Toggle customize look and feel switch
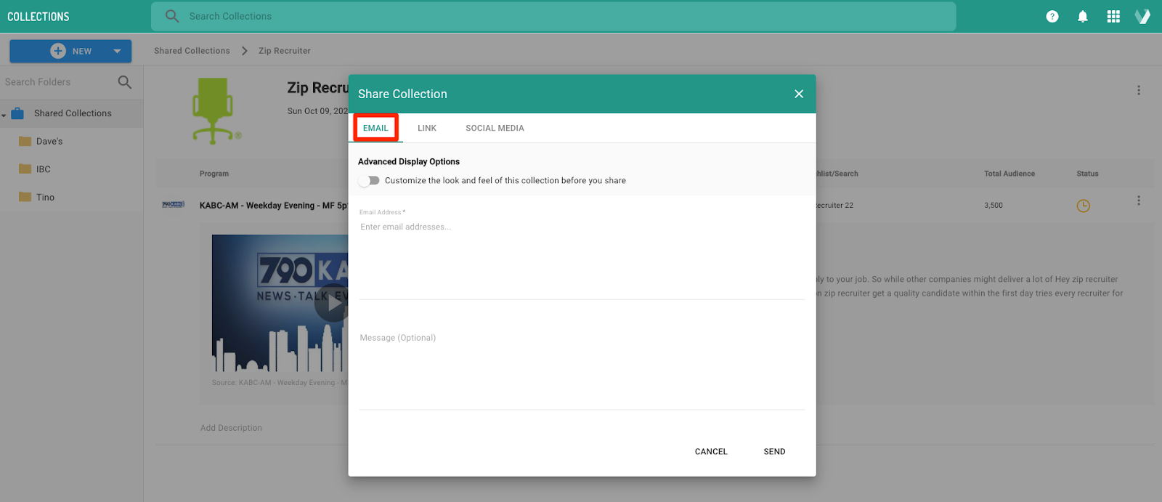Viewport: 1162px width, 502px height. click(x=369, y=180)
